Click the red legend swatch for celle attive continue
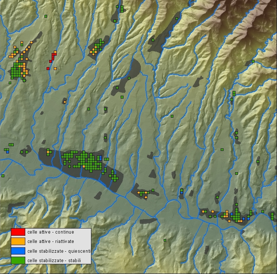 click(18, 232)
